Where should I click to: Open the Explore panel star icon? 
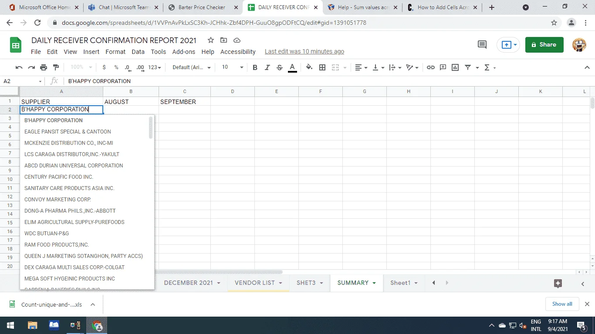[x=558, y=283]
